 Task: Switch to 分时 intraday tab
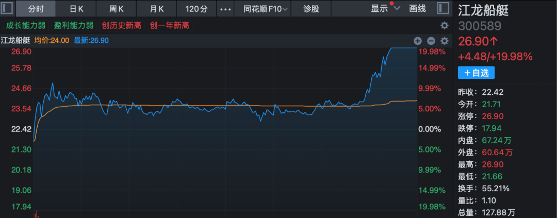tap(36, 9)
